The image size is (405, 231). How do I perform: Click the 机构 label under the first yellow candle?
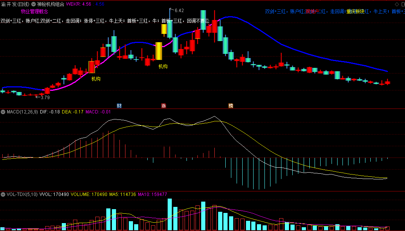96,79
